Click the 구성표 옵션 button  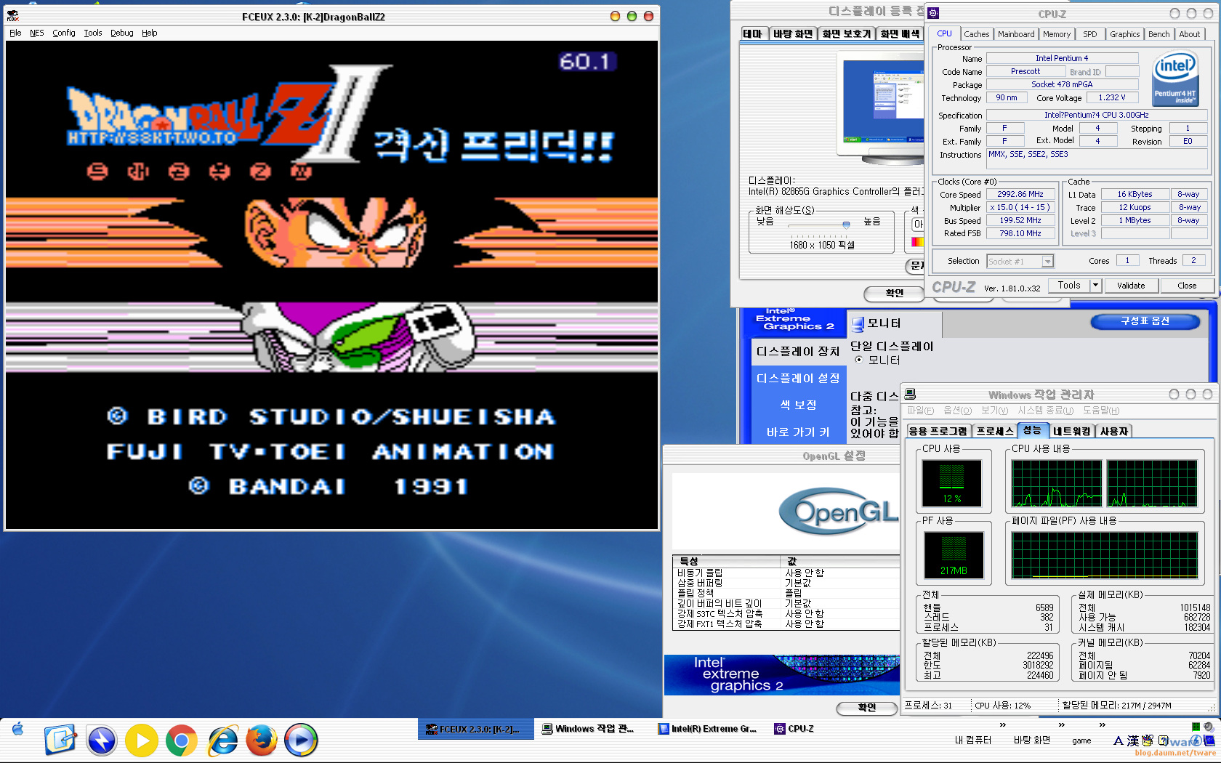pyautogui.click(x=1145, y=321)
